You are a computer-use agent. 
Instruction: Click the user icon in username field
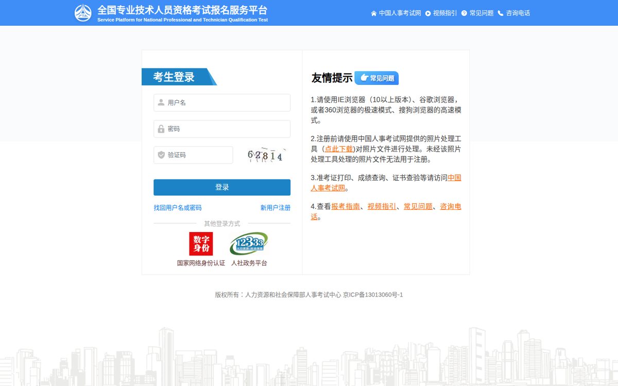click(161, 102)
